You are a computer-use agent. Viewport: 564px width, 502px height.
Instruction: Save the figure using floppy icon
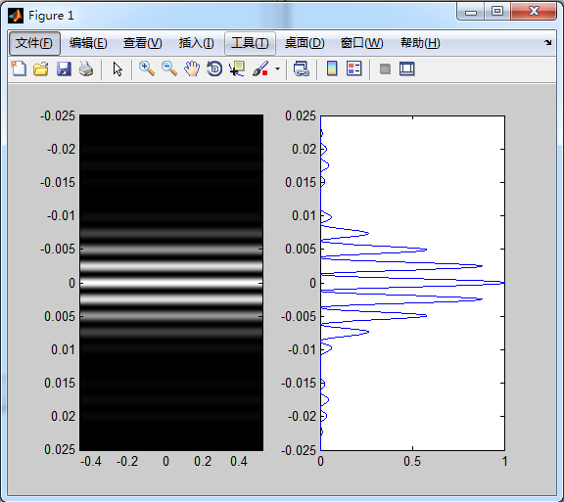click(64, 68)
